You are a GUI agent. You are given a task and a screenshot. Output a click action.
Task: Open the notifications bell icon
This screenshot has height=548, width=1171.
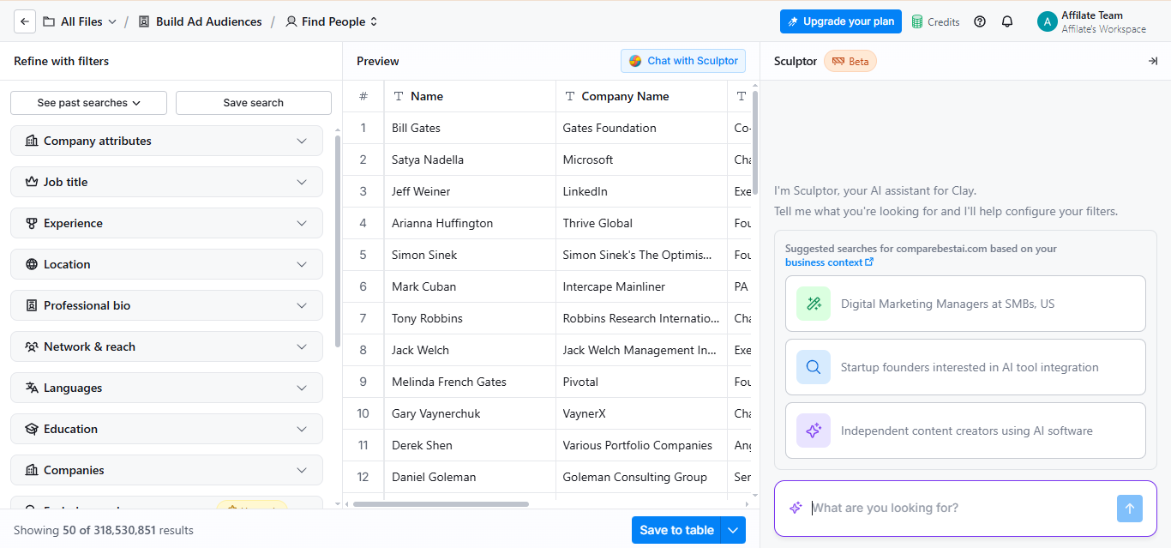click(x=1007, y=21)
